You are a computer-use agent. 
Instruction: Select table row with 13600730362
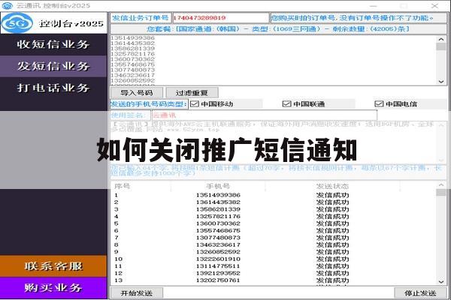point(274,223)
